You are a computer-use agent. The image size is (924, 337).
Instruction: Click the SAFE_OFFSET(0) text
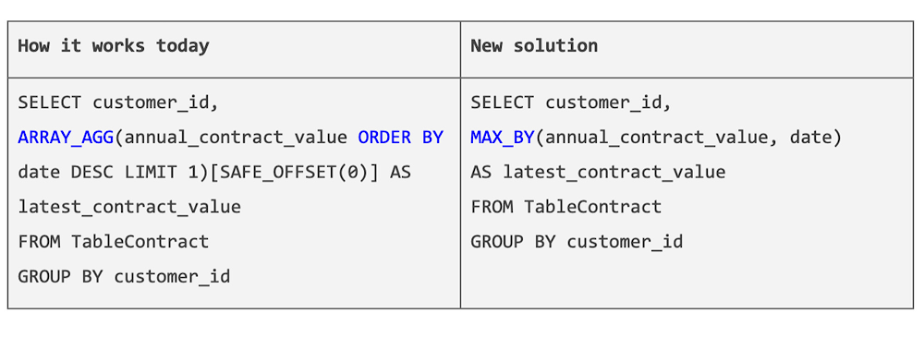pos(258,173)
